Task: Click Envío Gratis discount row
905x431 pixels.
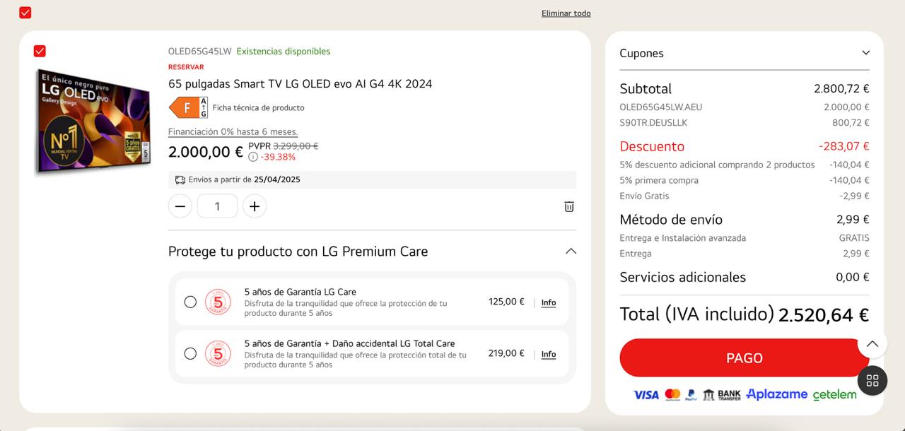Action: point(745,196)
